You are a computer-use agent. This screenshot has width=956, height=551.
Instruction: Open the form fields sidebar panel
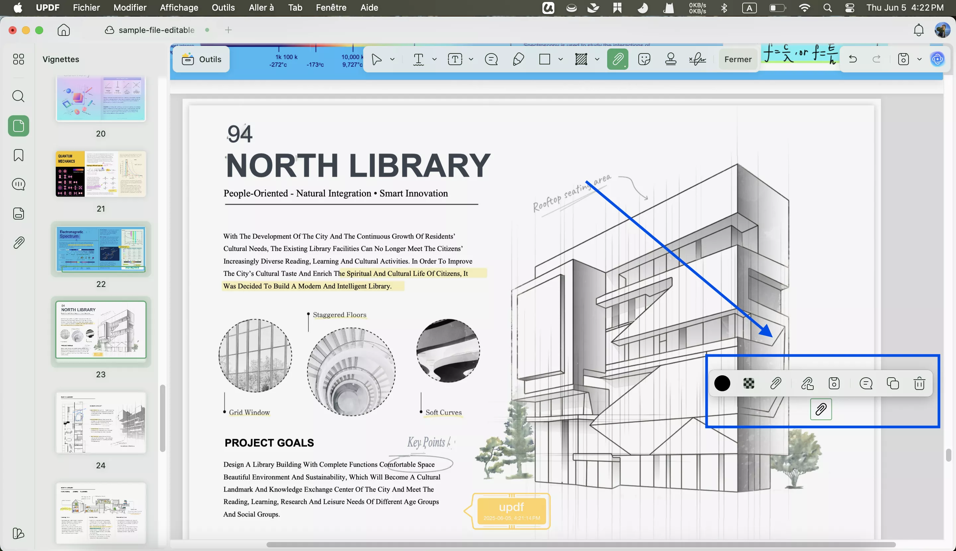point(19,214)
